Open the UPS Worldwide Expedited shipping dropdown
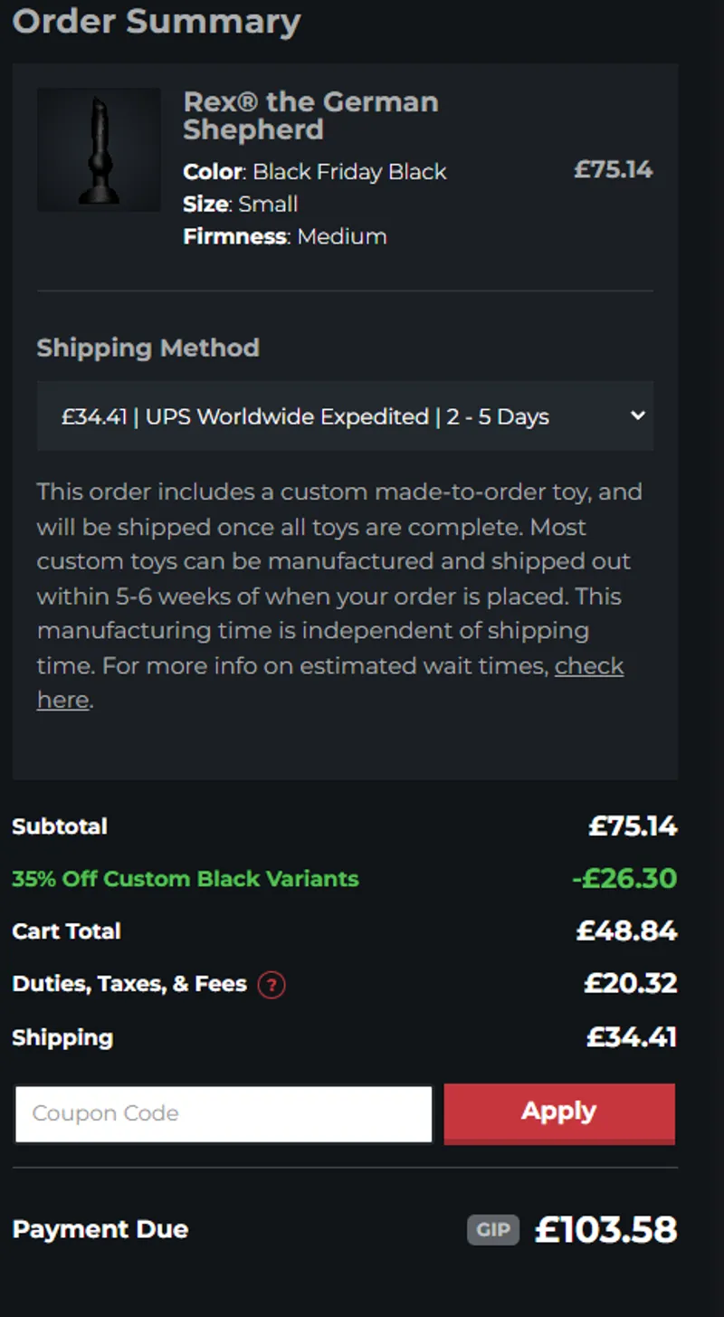This screenshot has height=1317, width=724. 344,416
